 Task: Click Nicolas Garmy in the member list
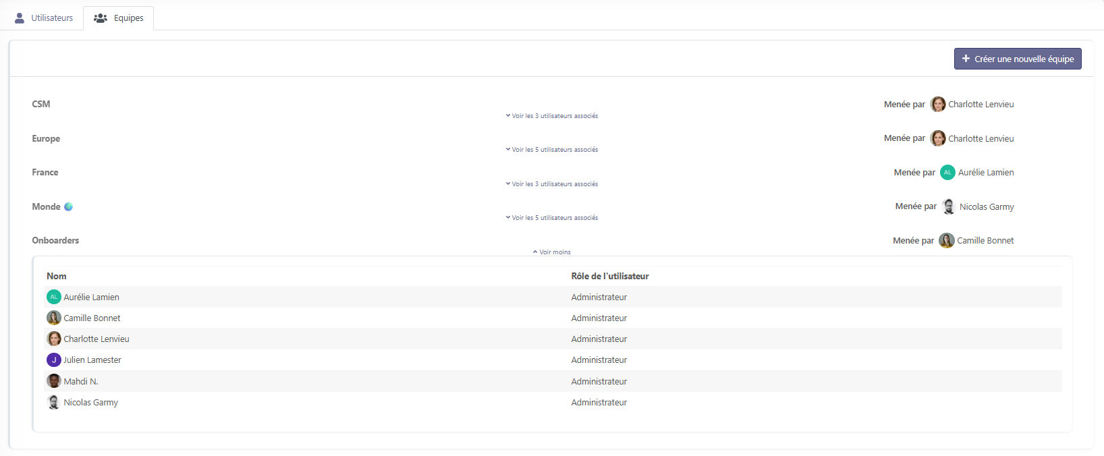coord(90,403)
